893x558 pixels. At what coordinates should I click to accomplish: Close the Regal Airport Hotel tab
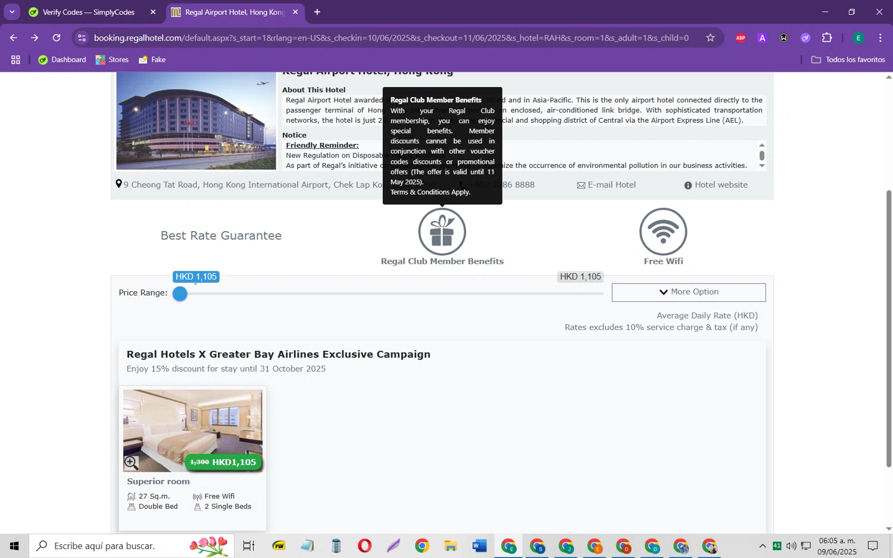tap(295, 12)
